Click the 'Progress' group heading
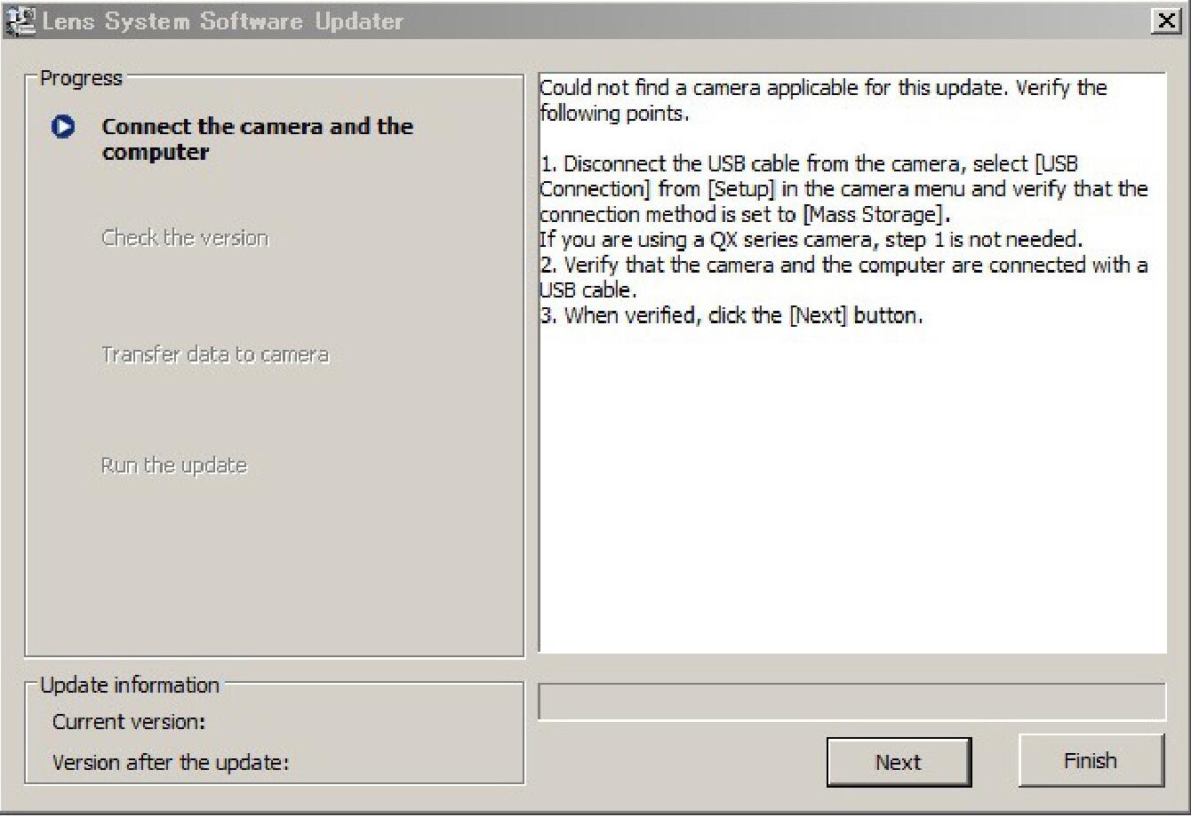The width and height of the screenshot is (1191, 817). (81, 78)
